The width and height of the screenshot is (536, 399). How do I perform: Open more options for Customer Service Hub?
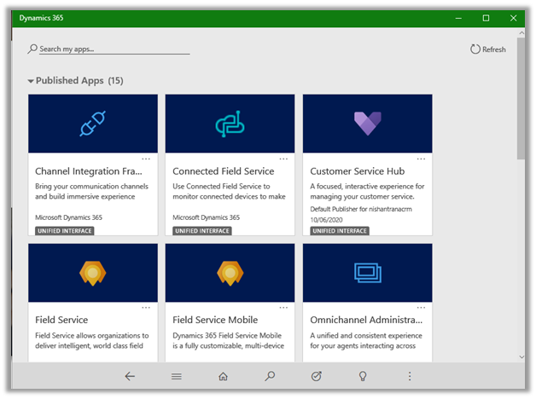(421, 159)
